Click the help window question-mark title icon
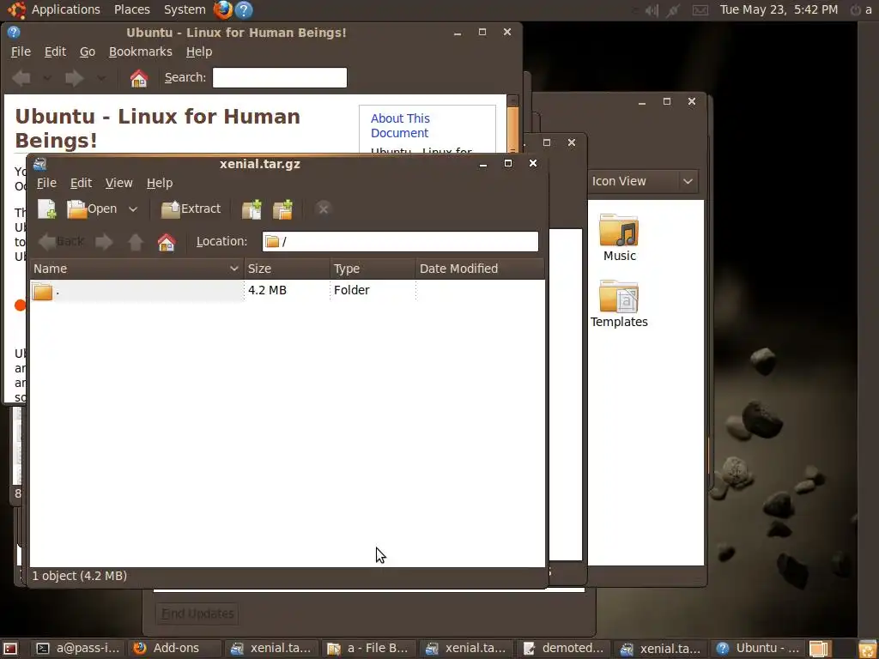This screenshot has width=879, height=659. pos(14,32)
